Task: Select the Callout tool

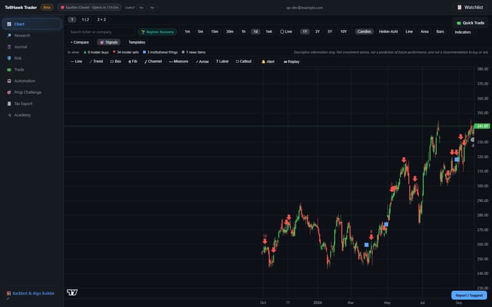Action: click(x=244, y=61)
